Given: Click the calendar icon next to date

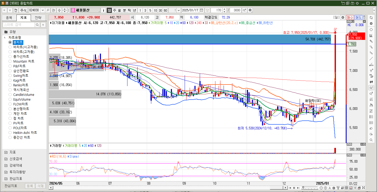Looking at the screenshot, I should pyautogui.click(x=202, y=10).
